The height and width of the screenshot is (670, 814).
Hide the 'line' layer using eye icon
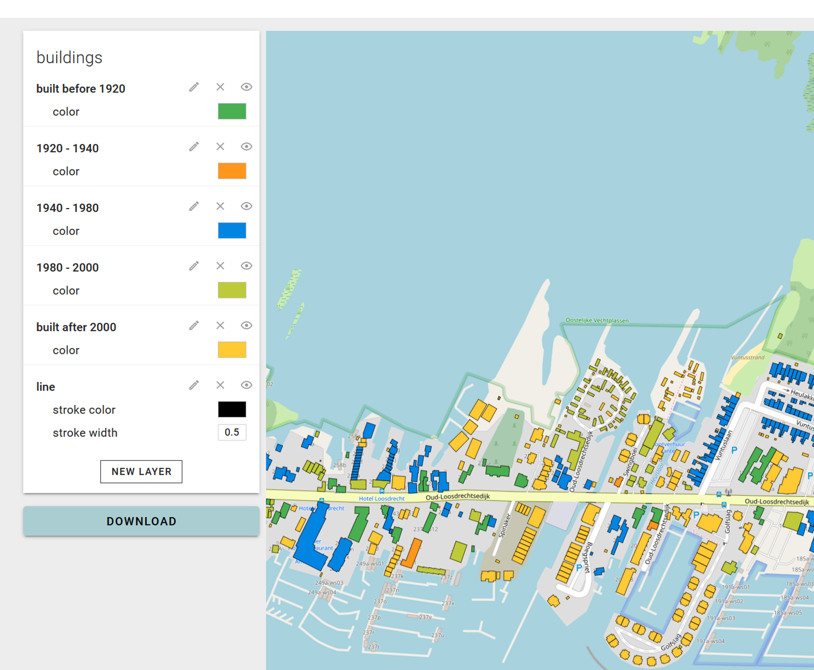246,385
